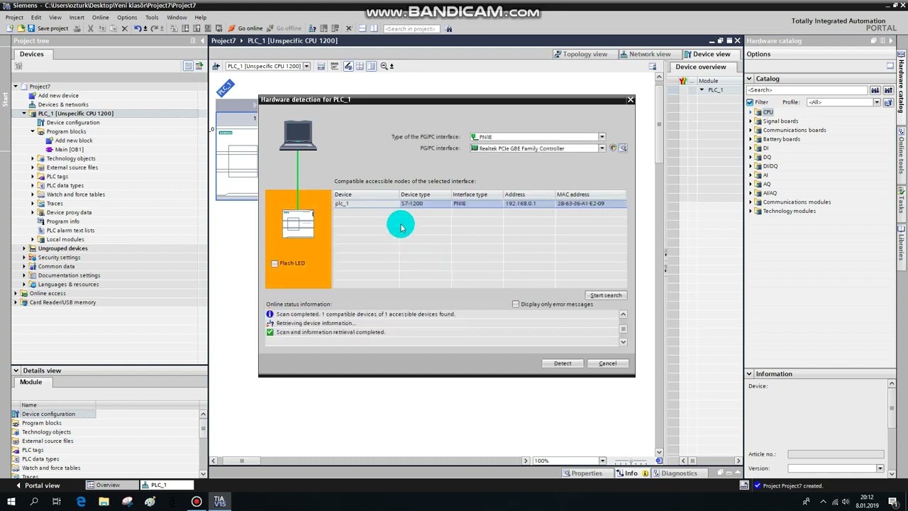Open the Project menu
Screen dimensions: 908x511
click(x=14, y=17)
